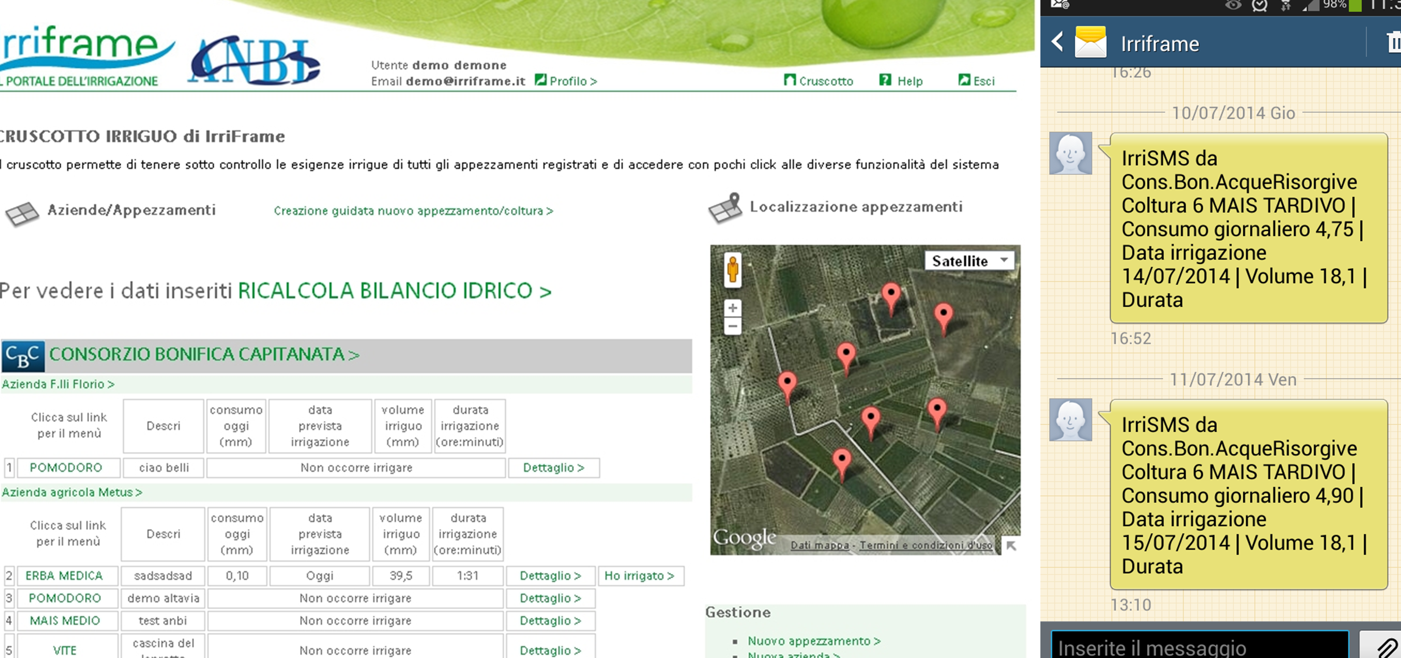Open Nuovo appezzamento link

coord(814,641)
